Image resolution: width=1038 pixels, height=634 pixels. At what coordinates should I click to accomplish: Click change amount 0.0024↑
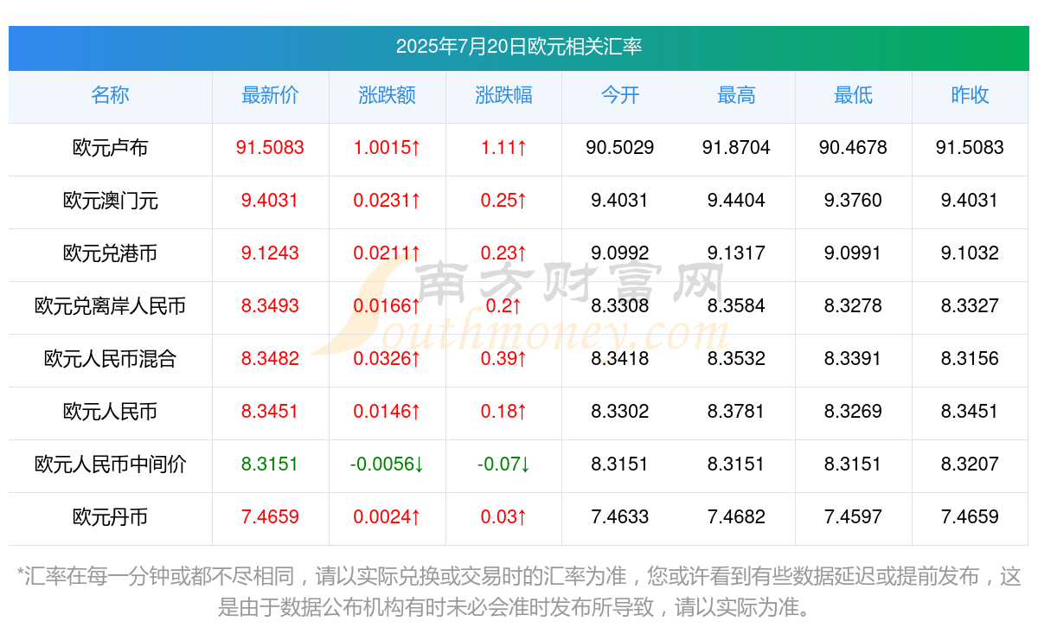(387, 517)
